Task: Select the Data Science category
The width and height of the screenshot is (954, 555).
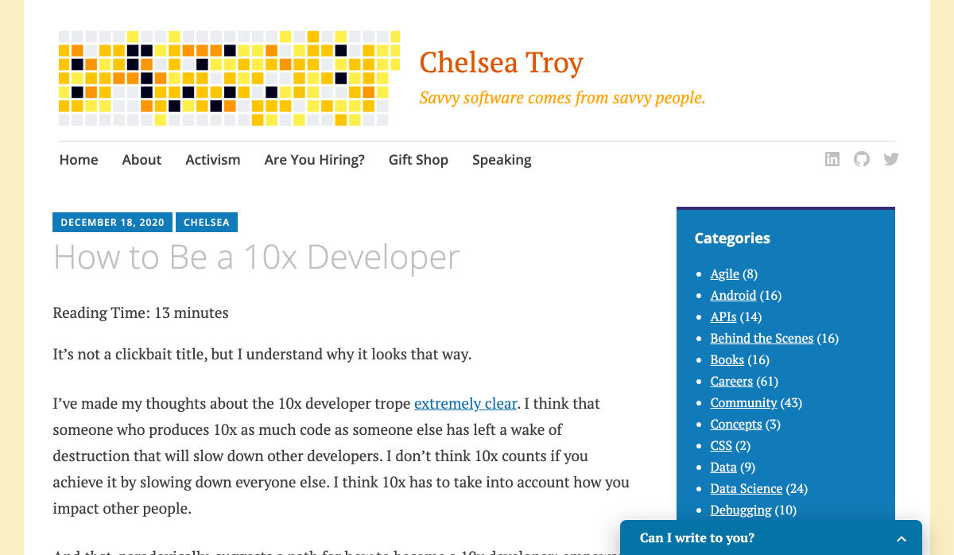Action: pyautogui.click(x=746, y=488)
